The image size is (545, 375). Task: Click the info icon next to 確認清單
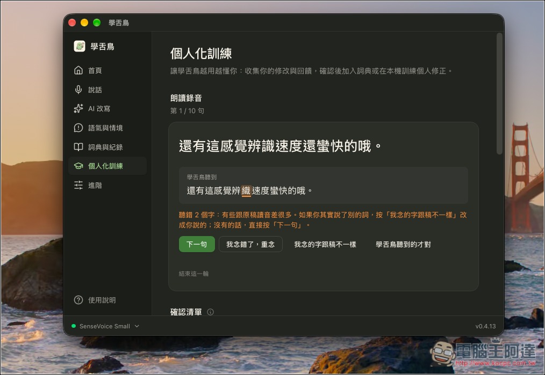click(210, 312)
